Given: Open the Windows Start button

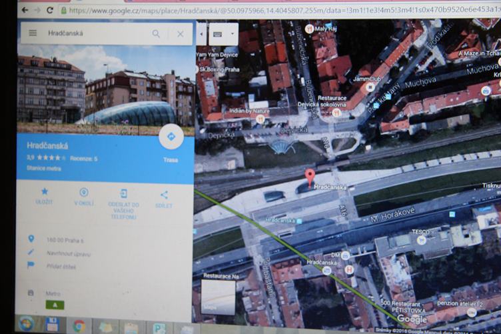Looking at the screenshot, I should pyautogui.click(x=27, y=324).
